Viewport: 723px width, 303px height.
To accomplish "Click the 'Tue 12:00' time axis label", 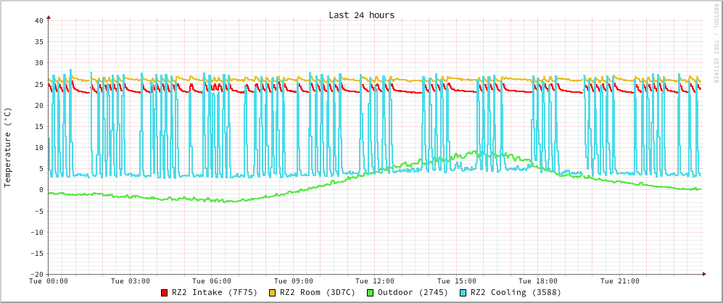I will (x=375, y=281).
